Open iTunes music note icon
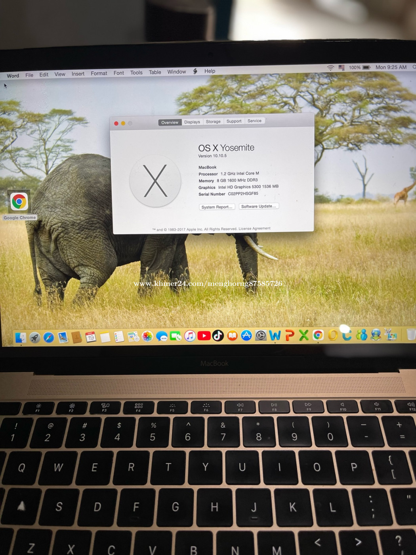 190,336
